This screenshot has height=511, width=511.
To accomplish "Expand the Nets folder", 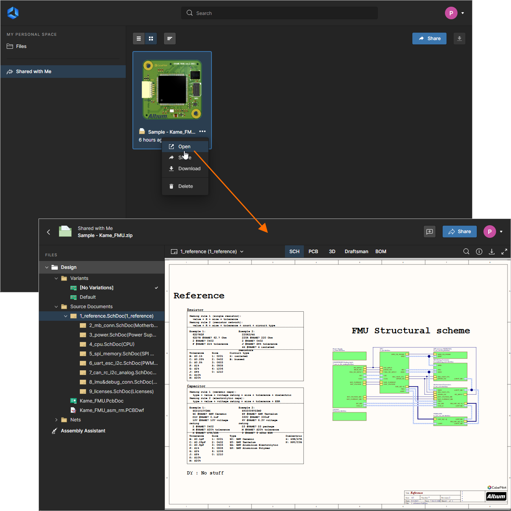I will 56,419.
